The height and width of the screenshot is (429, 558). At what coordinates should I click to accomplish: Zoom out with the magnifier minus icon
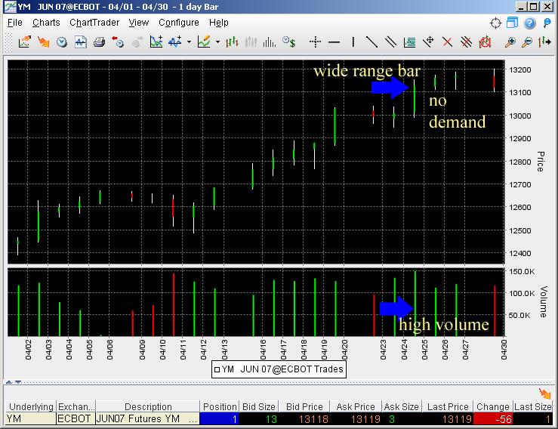point(527,42)
